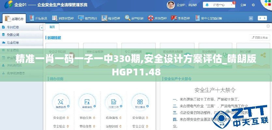This screenshot has width=272, height=130.
Task: Toggle 全屏 fullscreen mode
Action: [243, 5]
